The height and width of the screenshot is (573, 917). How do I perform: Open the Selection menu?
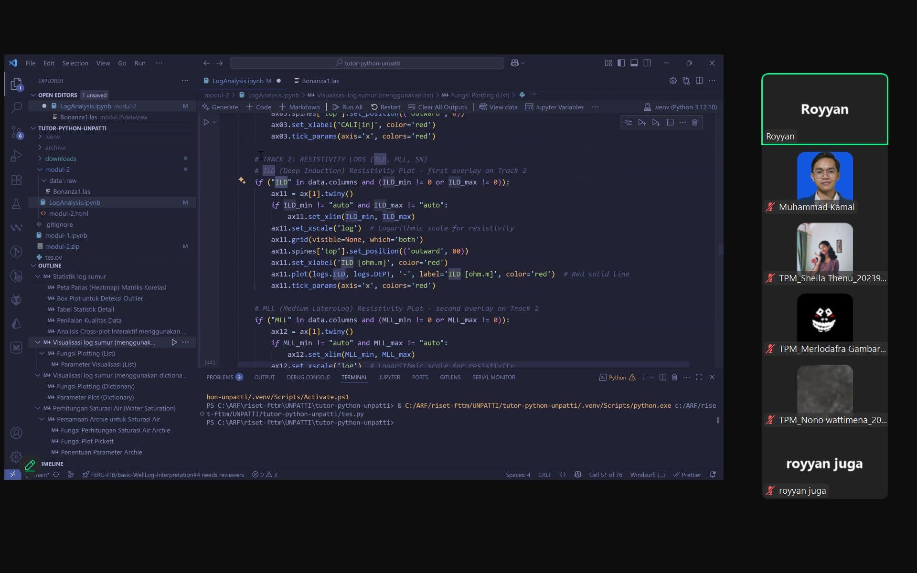pyautogui.click(x=75, y=63)
